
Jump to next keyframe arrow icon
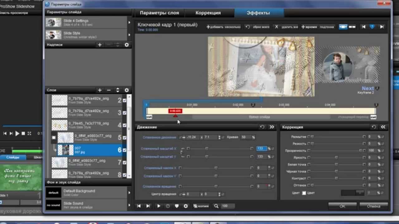click(x=382, y=27)
